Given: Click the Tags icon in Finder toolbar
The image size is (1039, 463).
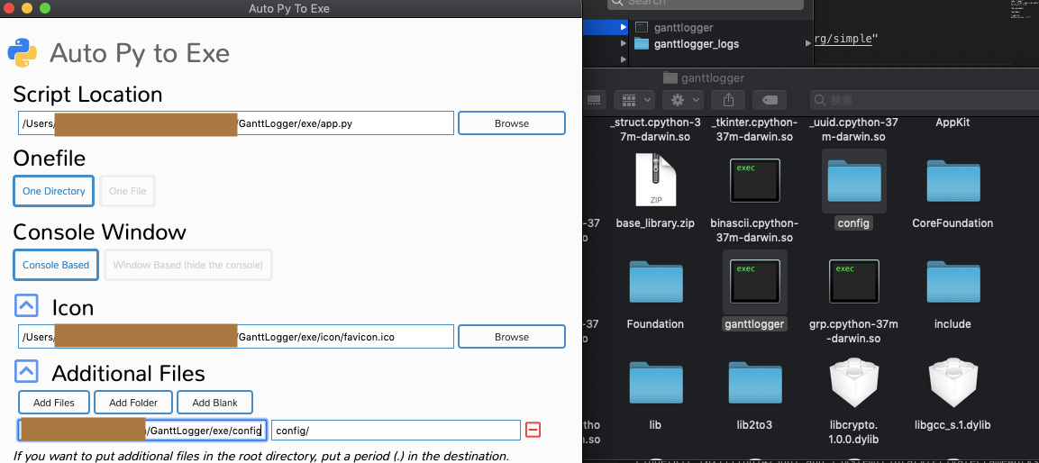Looking at the screenshot, I should click(x=770, y=100).
